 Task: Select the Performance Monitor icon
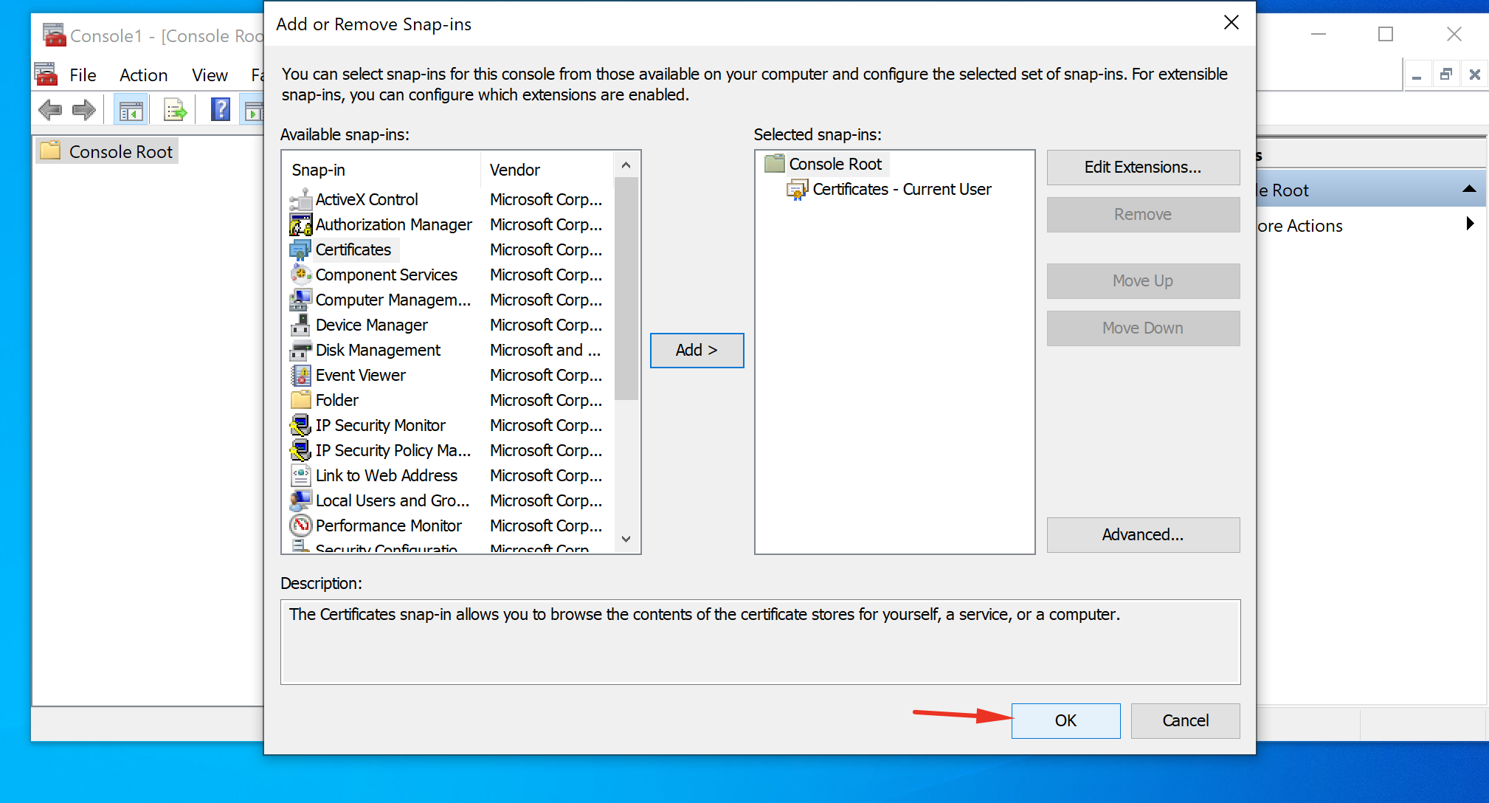click(300, 525)
